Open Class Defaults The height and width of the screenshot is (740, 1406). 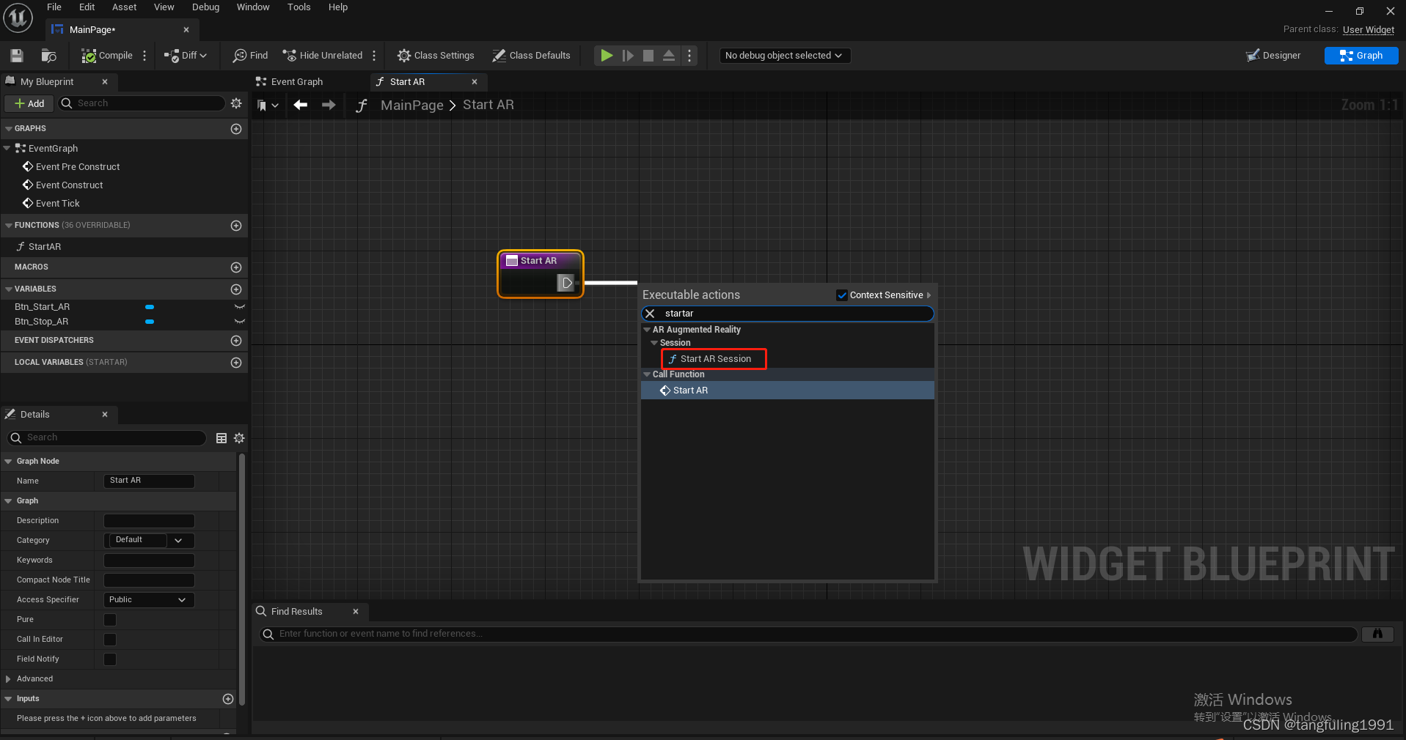point(532,56)
